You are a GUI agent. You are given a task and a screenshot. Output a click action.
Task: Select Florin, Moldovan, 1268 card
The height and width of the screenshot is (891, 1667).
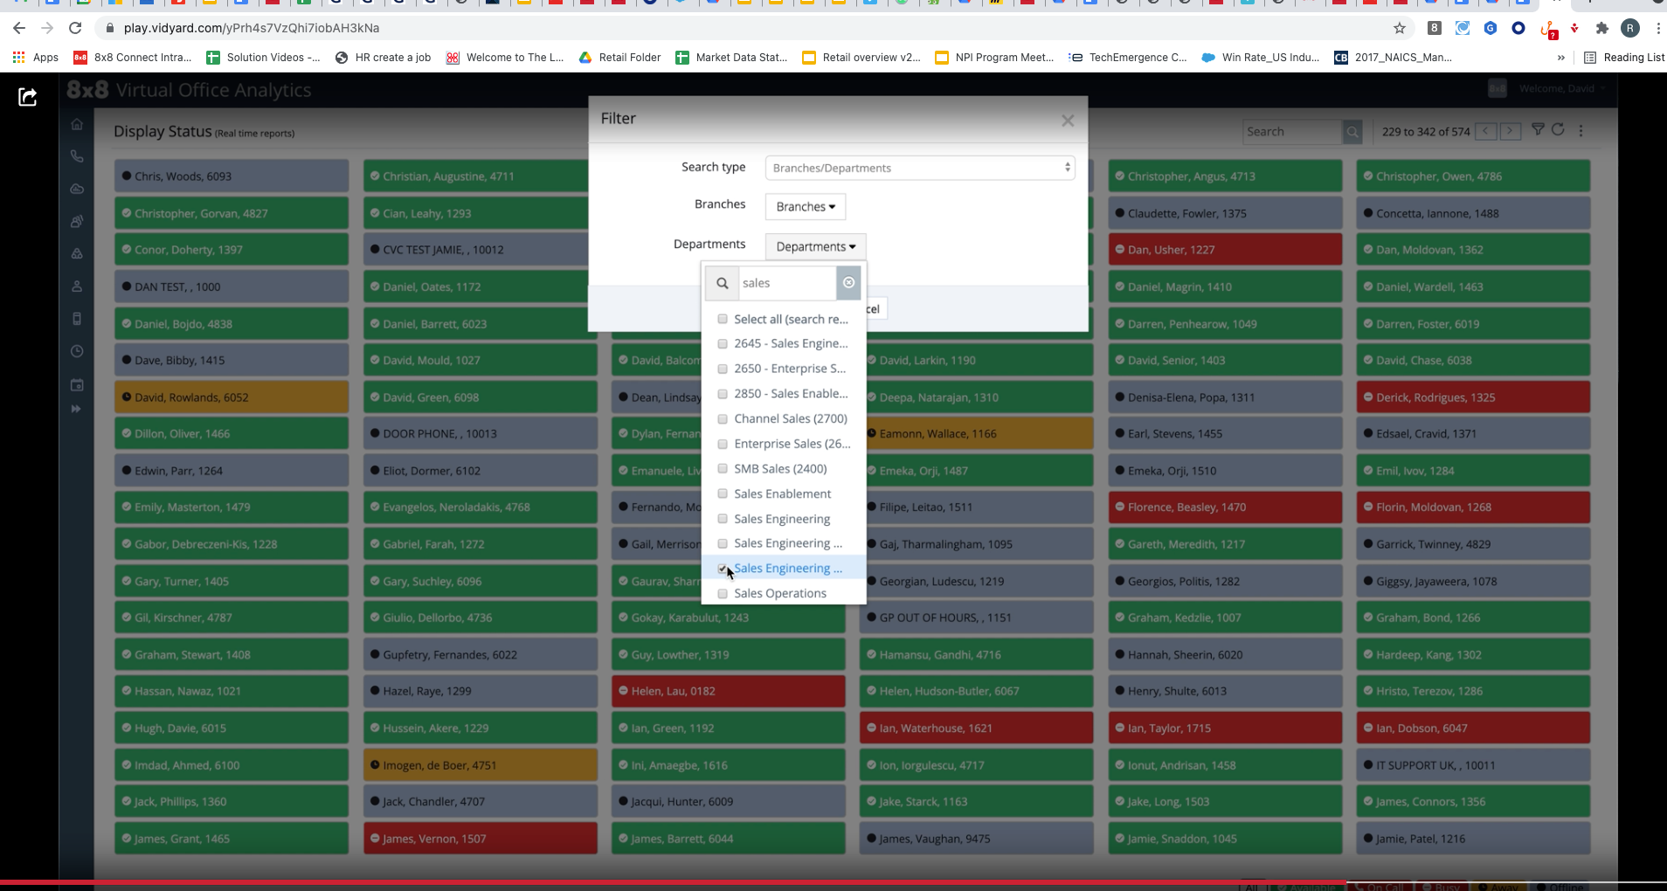1473,508
